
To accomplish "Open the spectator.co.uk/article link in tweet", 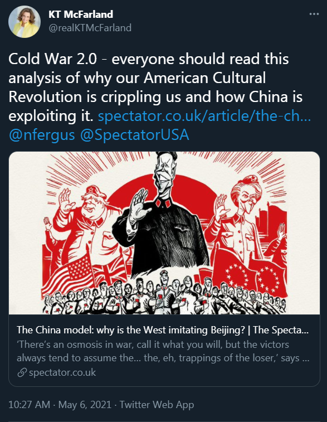I will 204,116.
